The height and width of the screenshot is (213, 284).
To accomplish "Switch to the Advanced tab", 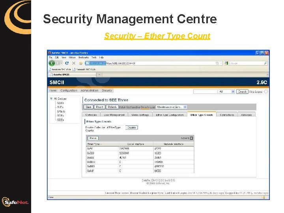I will pos(246,115).
